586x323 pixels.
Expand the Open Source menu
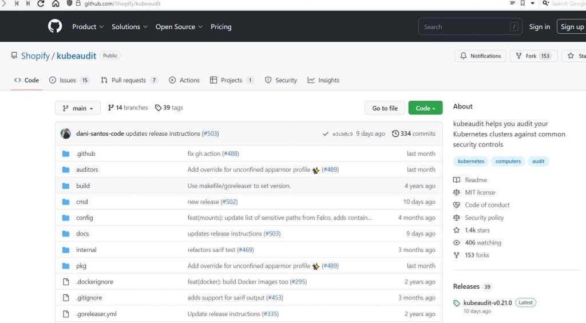point(179,26)
